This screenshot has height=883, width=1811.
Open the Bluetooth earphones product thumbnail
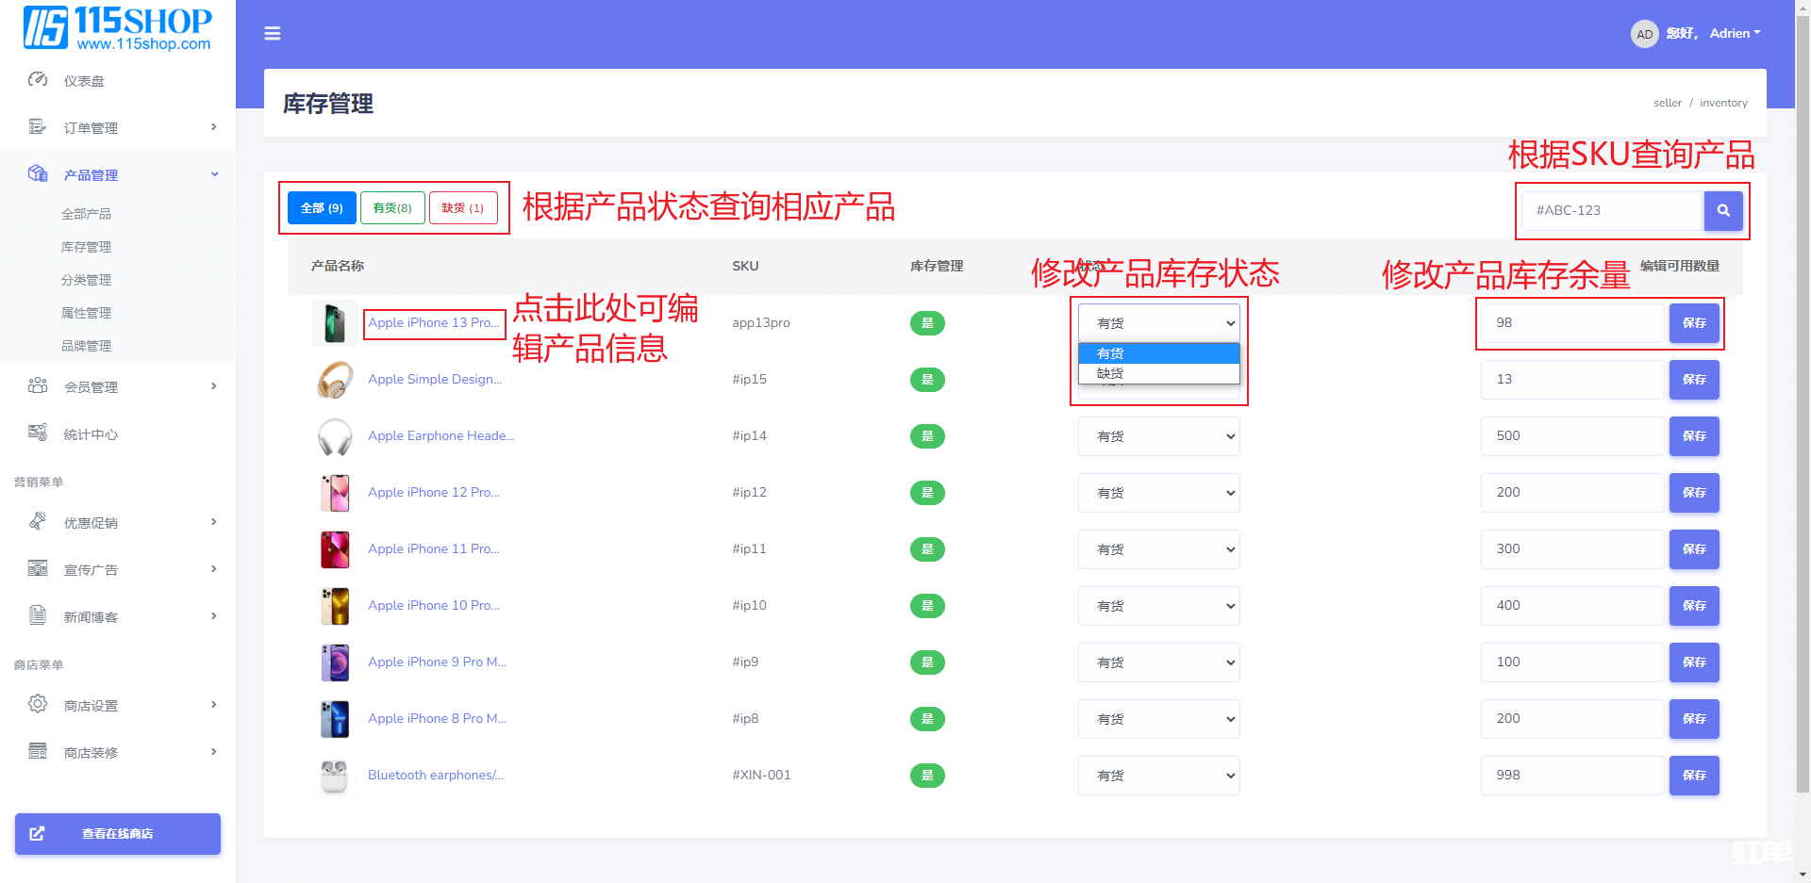[x=335, y=776]
